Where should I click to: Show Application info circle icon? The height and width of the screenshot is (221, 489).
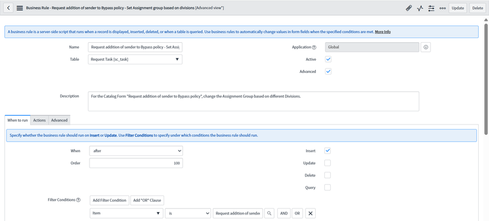click(x=426, y=47)
